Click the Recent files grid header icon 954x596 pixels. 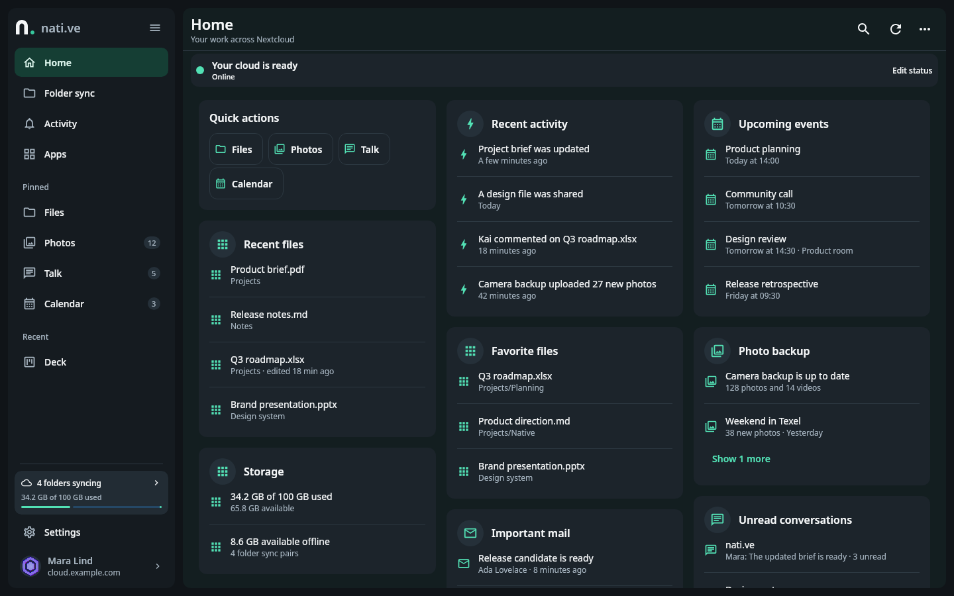(x=223, y=244)
